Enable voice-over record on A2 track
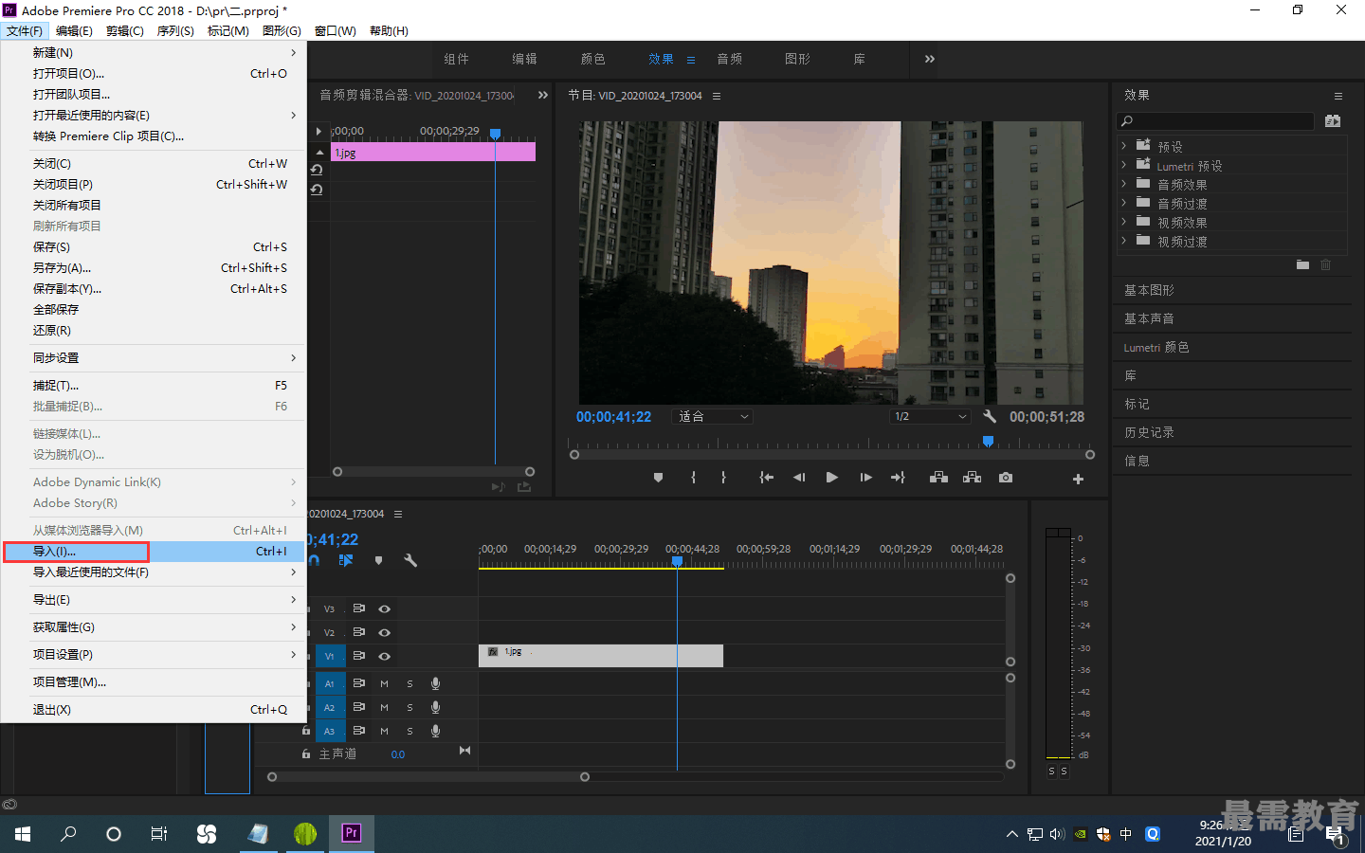This screenshot has width=1365, height=853. click(435, 707)
